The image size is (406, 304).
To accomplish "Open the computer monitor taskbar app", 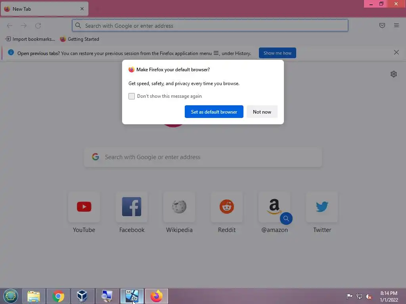I will pyautogui.click(x=107, y=296).
